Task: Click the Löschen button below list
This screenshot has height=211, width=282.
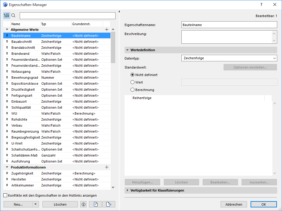Action: [x=60, y=204]
